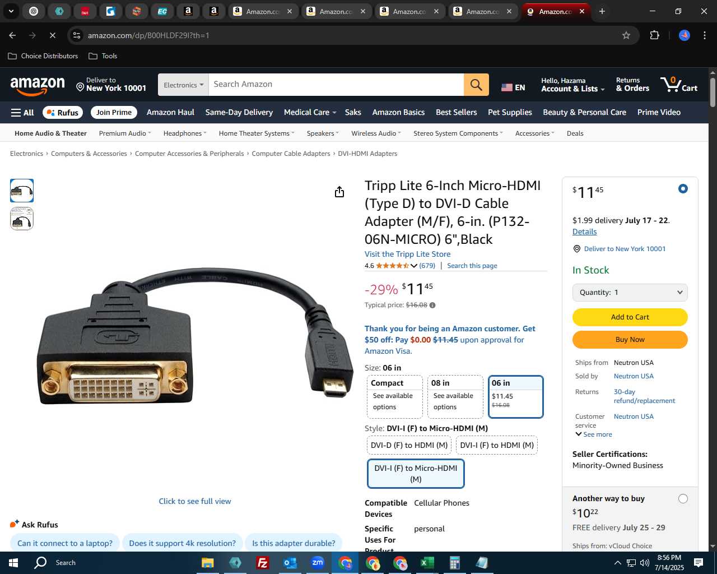Image resolution: width=717 pixels, height=574 pixels.
Task: Click the orange search magnifier button
Action: click(476, 85)
